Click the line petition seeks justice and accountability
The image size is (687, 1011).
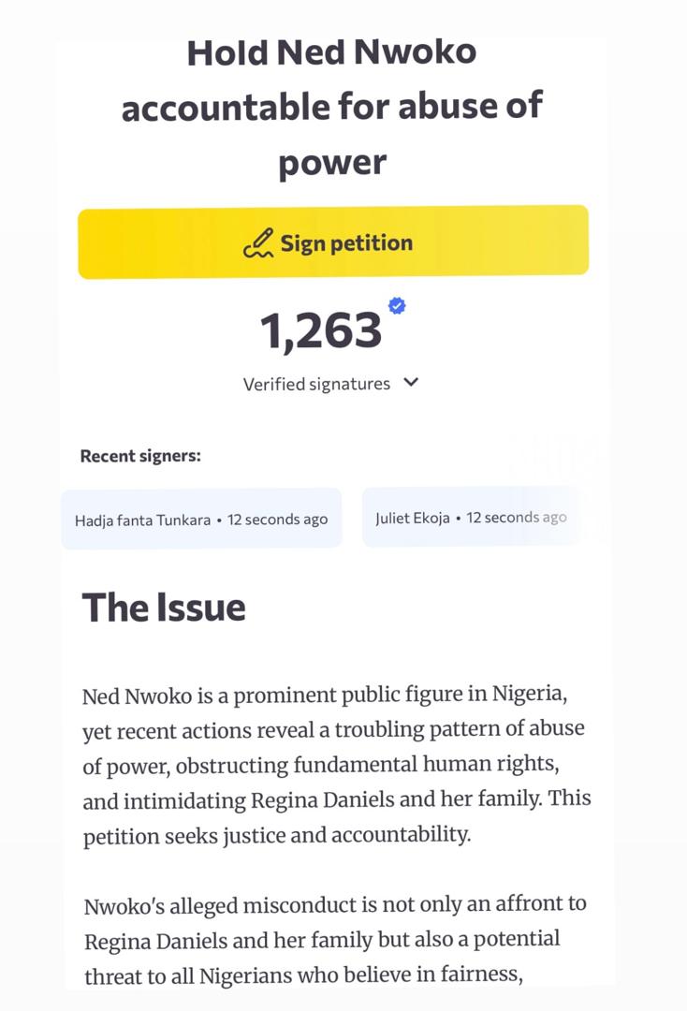[277, 835]
